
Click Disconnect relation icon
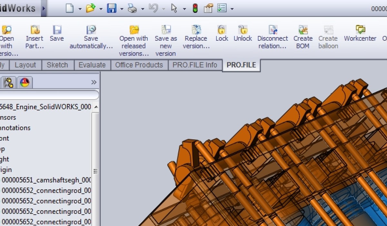point(273,30)
